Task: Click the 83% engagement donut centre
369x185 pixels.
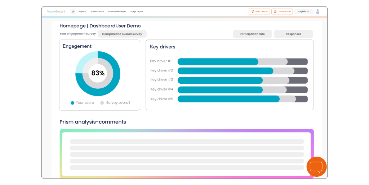Action: pyautogui.click(x=98, y=73)
